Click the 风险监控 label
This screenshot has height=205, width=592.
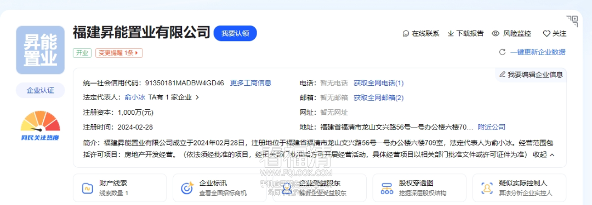pos(517,33)
